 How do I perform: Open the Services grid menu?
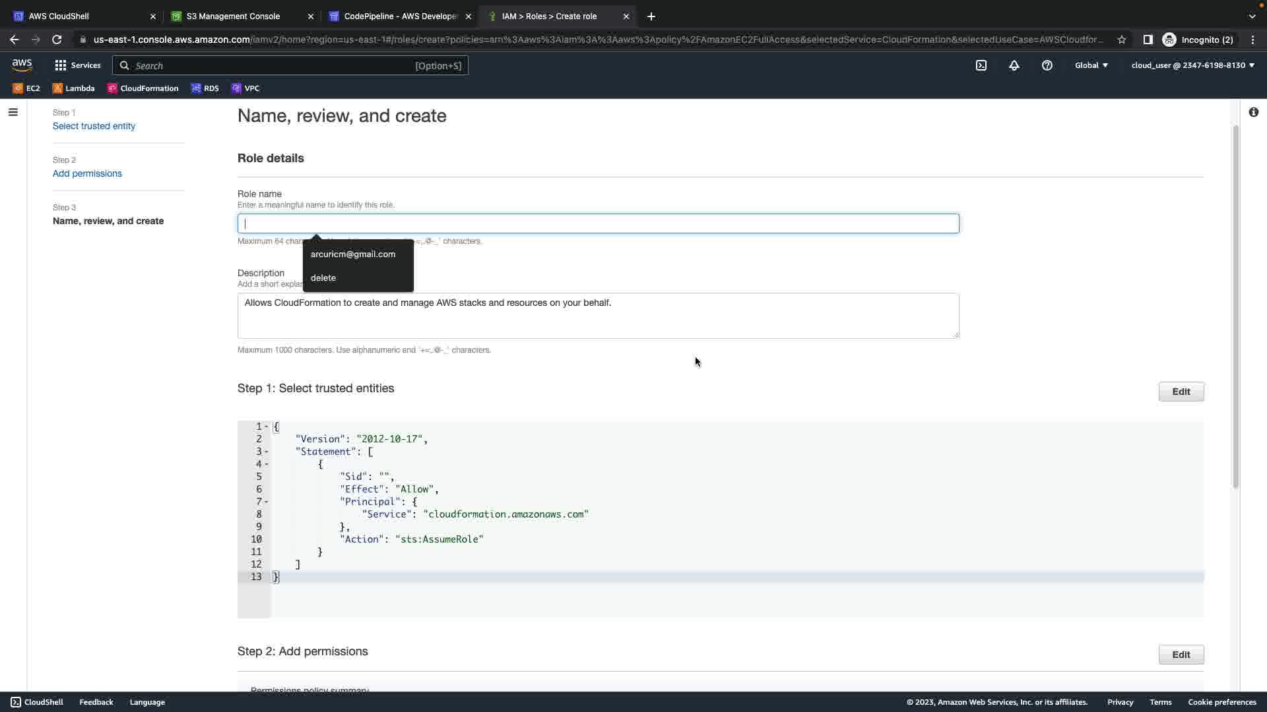click(78, 65)
